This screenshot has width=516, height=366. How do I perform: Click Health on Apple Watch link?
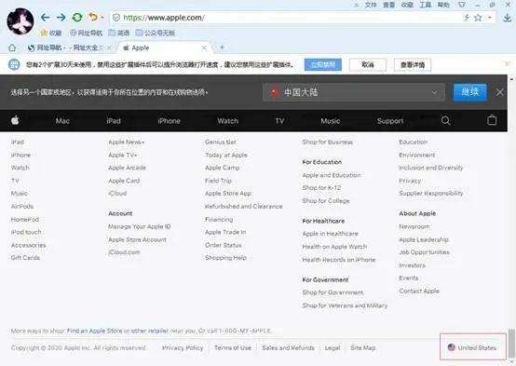(334, 247)
